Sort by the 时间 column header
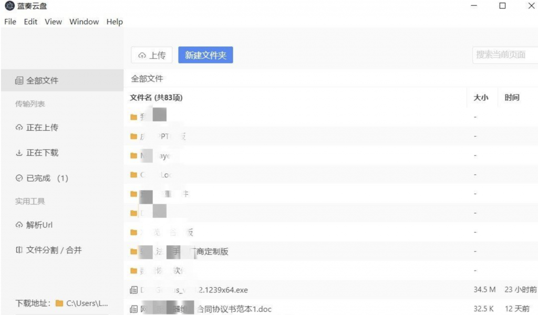The height and width of the screenshot is (315, 538). click(512, 98)
